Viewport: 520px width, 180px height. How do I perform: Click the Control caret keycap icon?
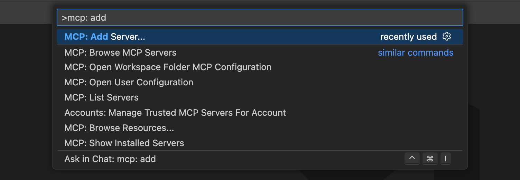412,159
